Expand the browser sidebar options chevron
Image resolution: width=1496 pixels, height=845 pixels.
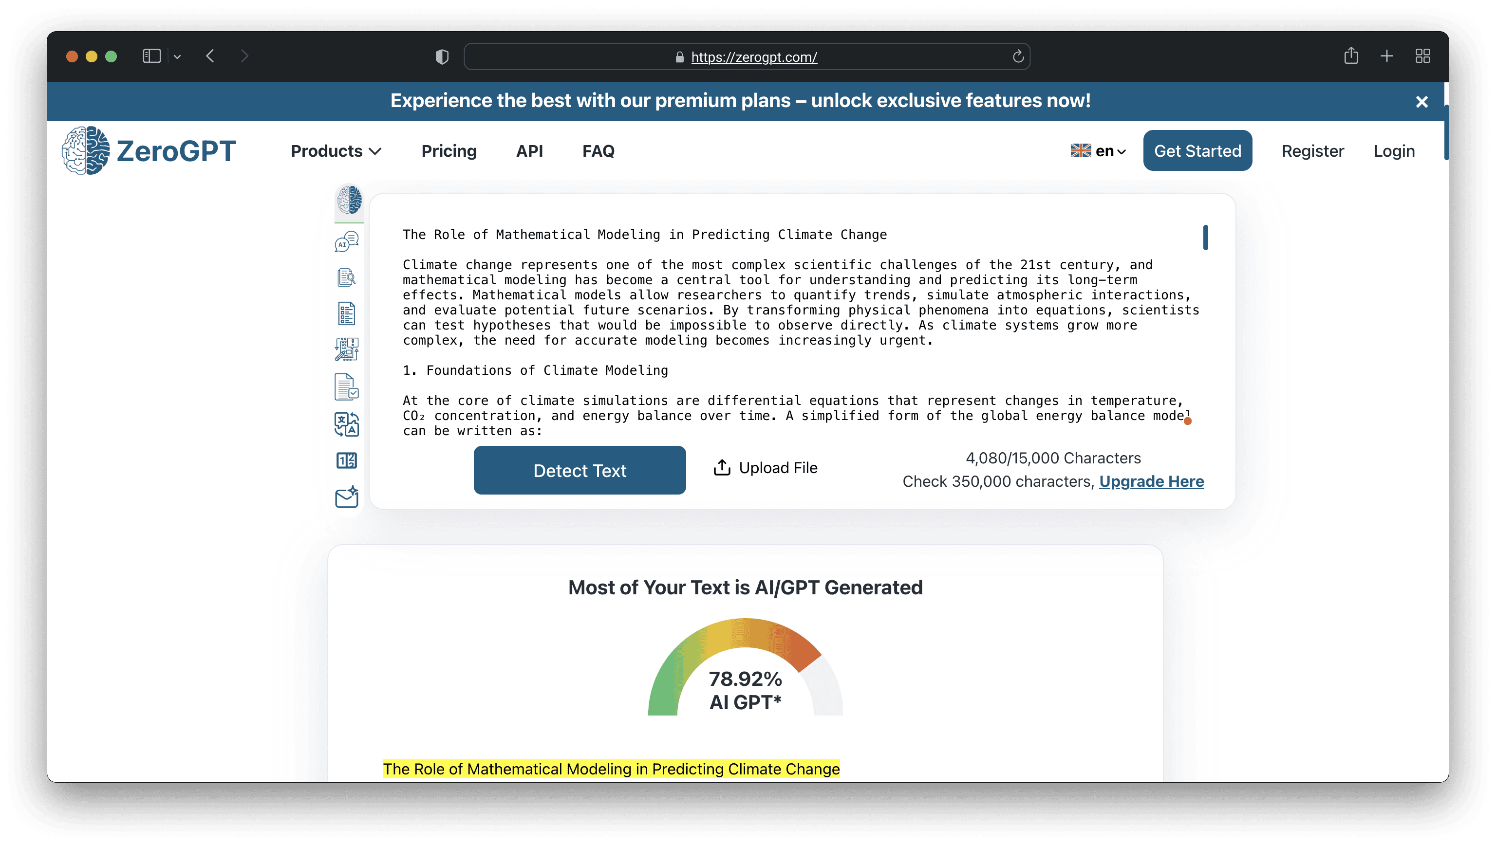pos(177,57)
